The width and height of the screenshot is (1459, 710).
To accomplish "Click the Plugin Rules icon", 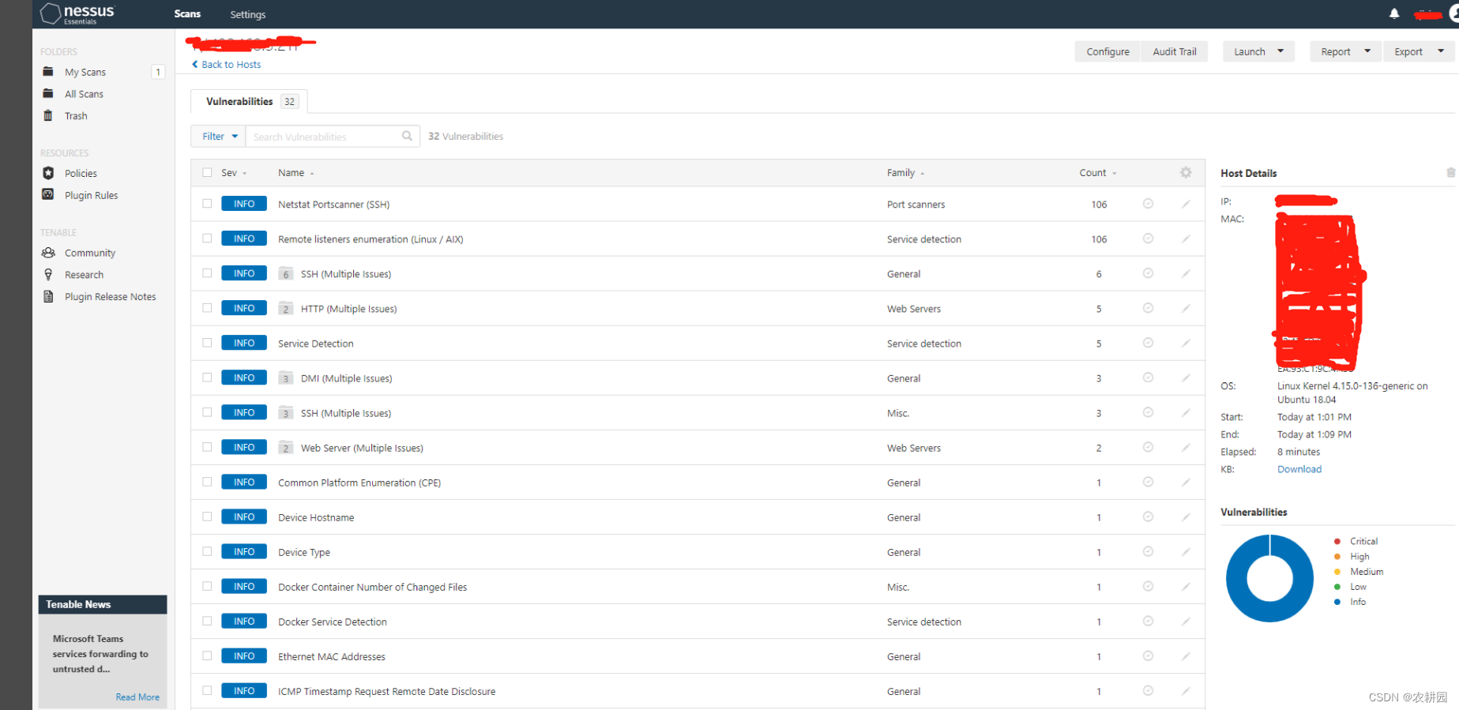I will click(48, 195).
